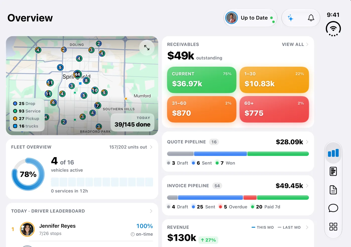Click the 78% fleet utilization ring
The width and height of the screenshot is (351, 247).
(x=28, y=174)
